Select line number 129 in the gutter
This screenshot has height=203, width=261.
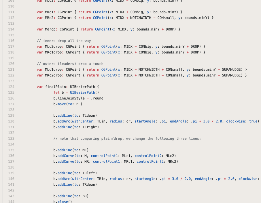coord(11,116)
